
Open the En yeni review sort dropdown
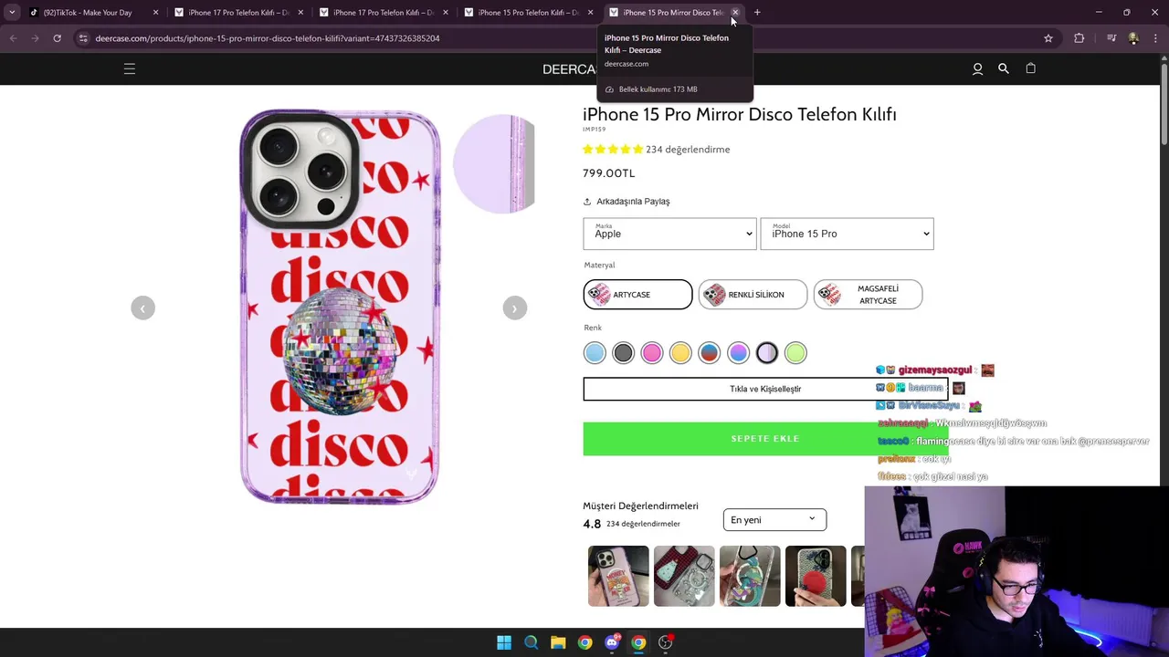(x=774, y=520)
